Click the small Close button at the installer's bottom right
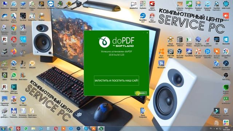233x131 pixels. 141,93
